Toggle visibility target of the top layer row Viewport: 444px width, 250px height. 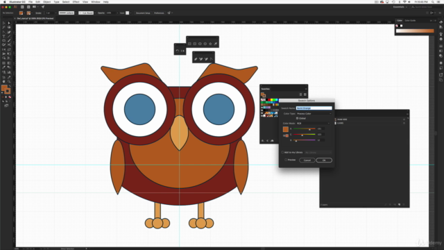(404, 119)
